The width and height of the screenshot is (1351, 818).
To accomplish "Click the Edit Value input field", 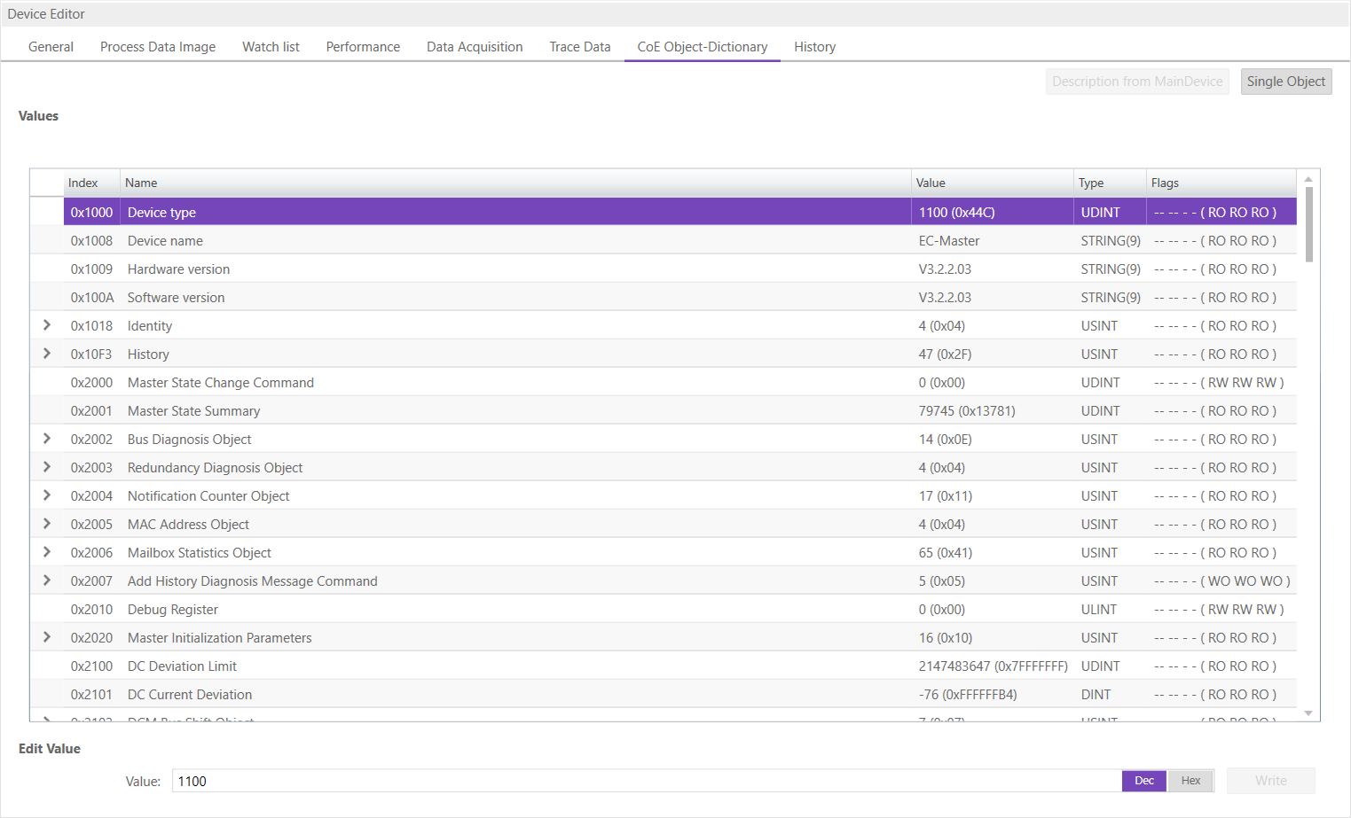I will pos(646,781).
